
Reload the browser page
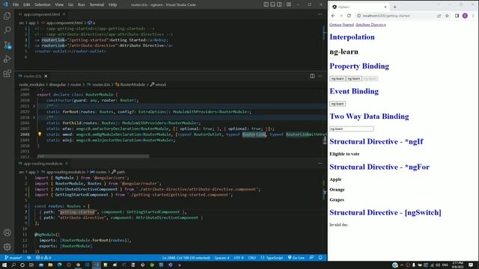pyautogui.click(x=350, y=16)
